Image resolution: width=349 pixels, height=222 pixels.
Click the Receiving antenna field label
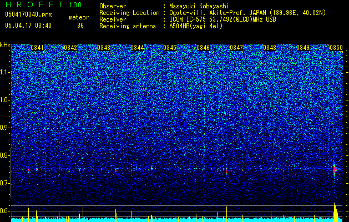click(128, 26)
